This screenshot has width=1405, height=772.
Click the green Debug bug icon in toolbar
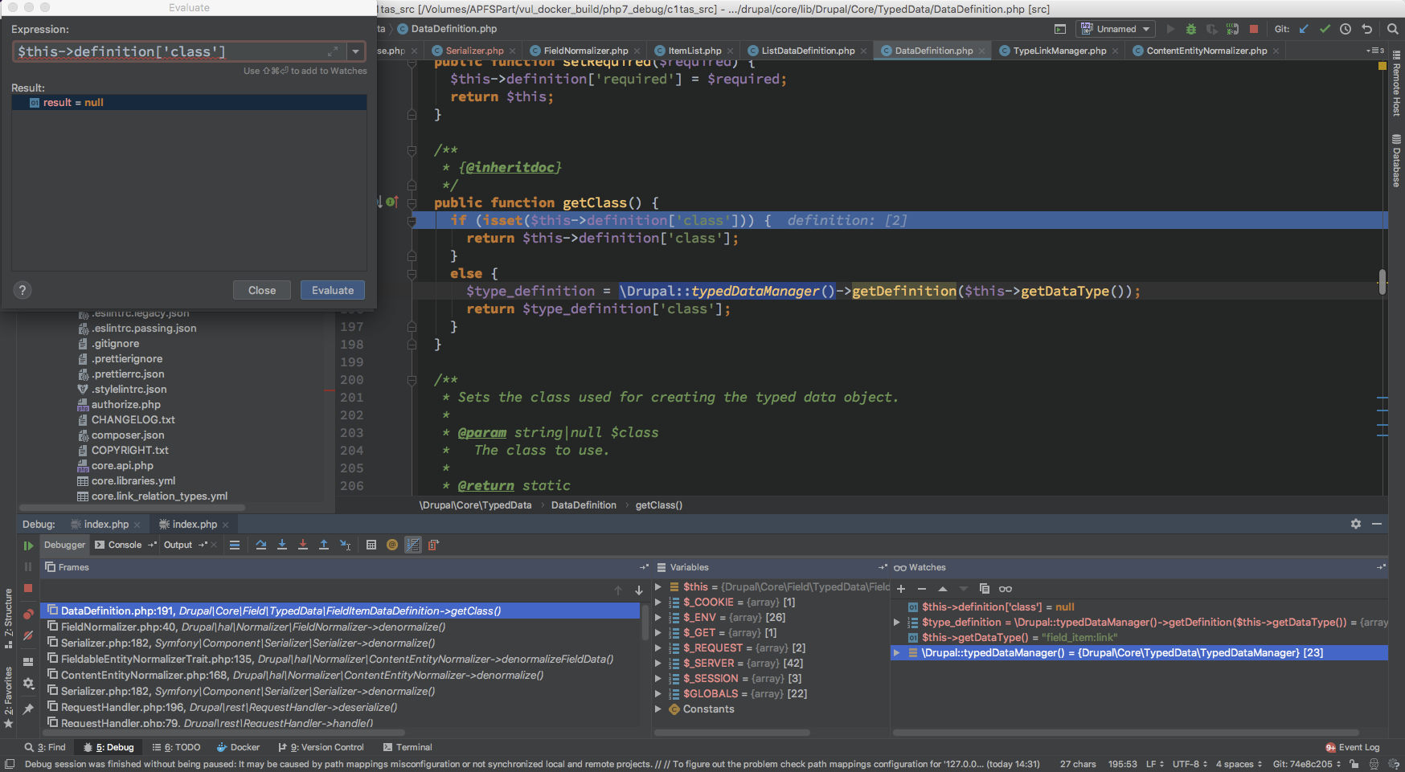click(1191, 29)
